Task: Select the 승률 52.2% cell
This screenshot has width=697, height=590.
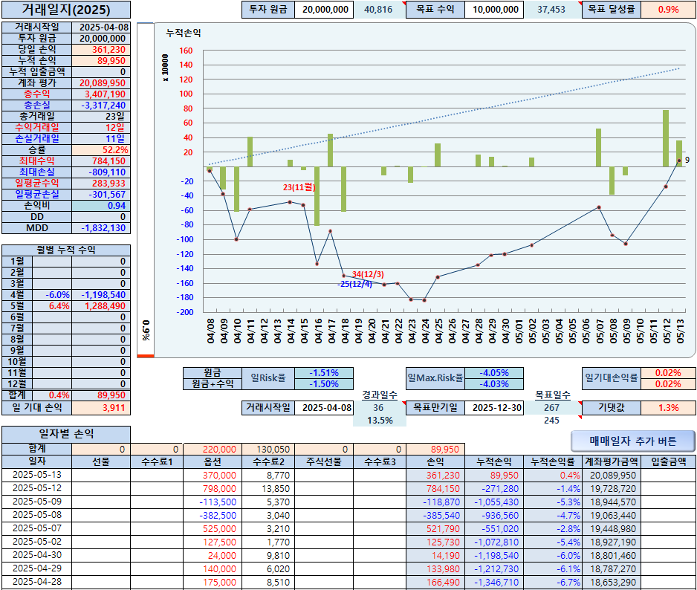Action: [101, 150]
